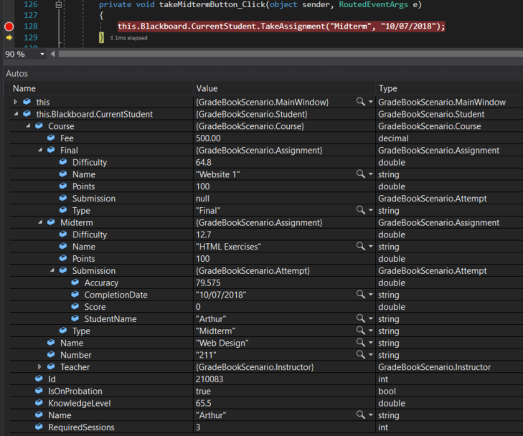Open text visualizer for student Name "Arthur"
Viewport: 523px width, 436px height.
click(361, 414)
